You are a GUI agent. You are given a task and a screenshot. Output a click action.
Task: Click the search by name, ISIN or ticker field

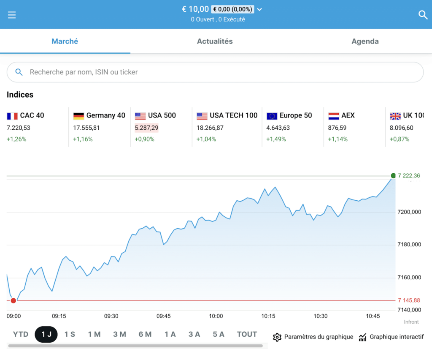click(x=215, y=72)
